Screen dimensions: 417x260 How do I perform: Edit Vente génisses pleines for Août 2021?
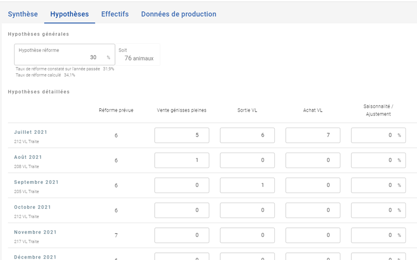[182, 160]
